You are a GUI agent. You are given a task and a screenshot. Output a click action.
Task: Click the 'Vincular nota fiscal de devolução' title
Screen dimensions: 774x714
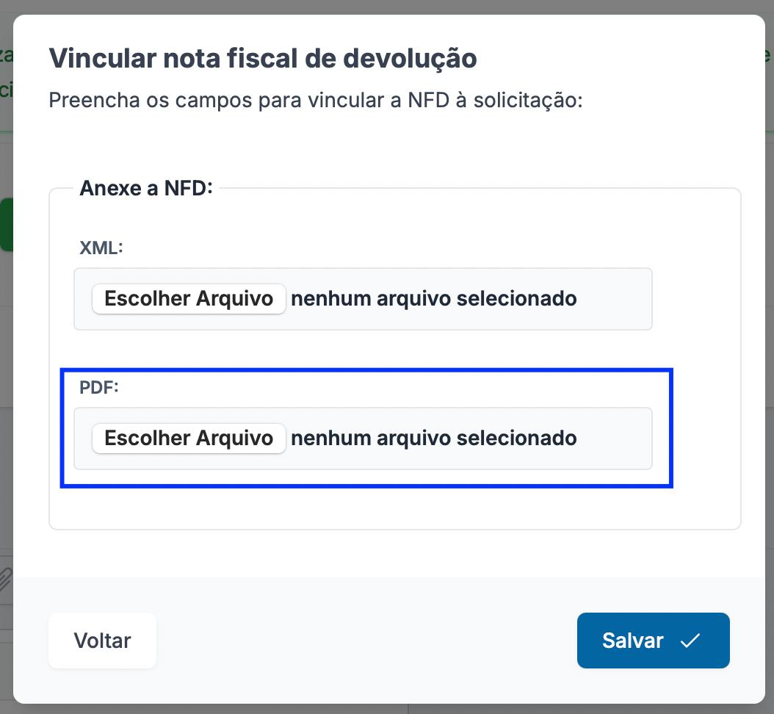click(262, 58)
